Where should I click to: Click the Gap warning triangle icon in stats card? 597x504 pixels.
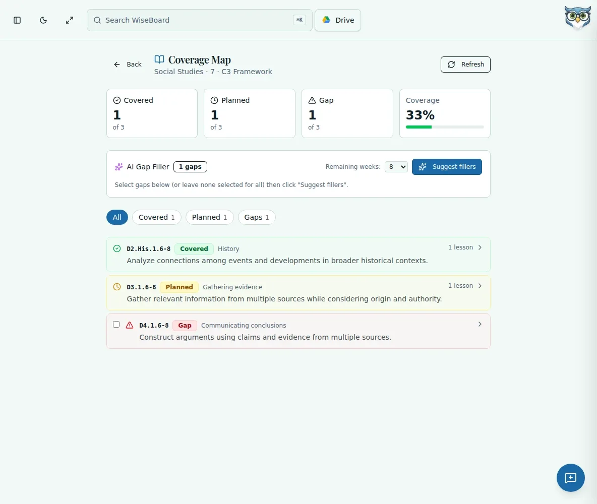[312, 100]
